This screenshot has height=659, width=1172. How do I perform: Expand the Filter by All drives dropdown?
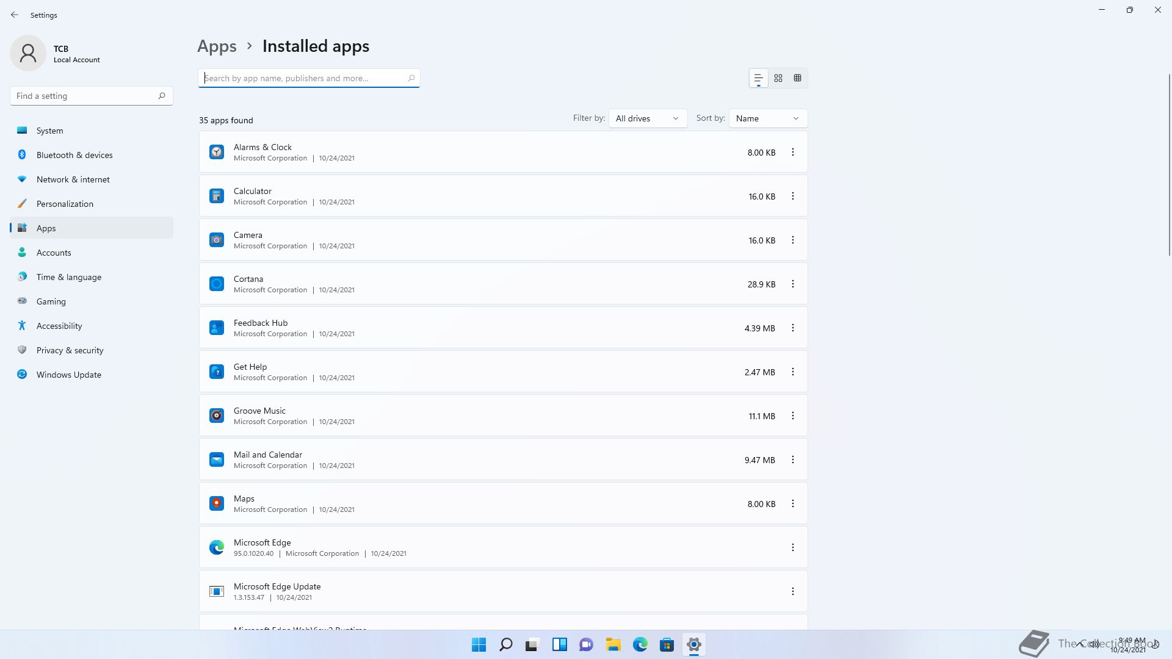tap(648, 118)
